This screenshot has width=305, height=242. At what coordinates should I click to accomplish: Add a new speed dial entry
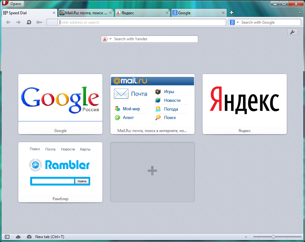pyautogui.click(x=152, y=172)
